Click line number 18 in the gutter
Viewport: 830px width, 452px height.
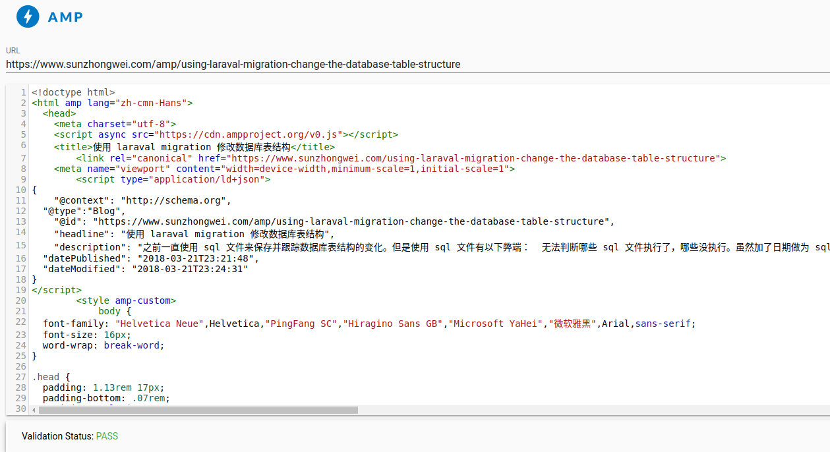point(21,279)
